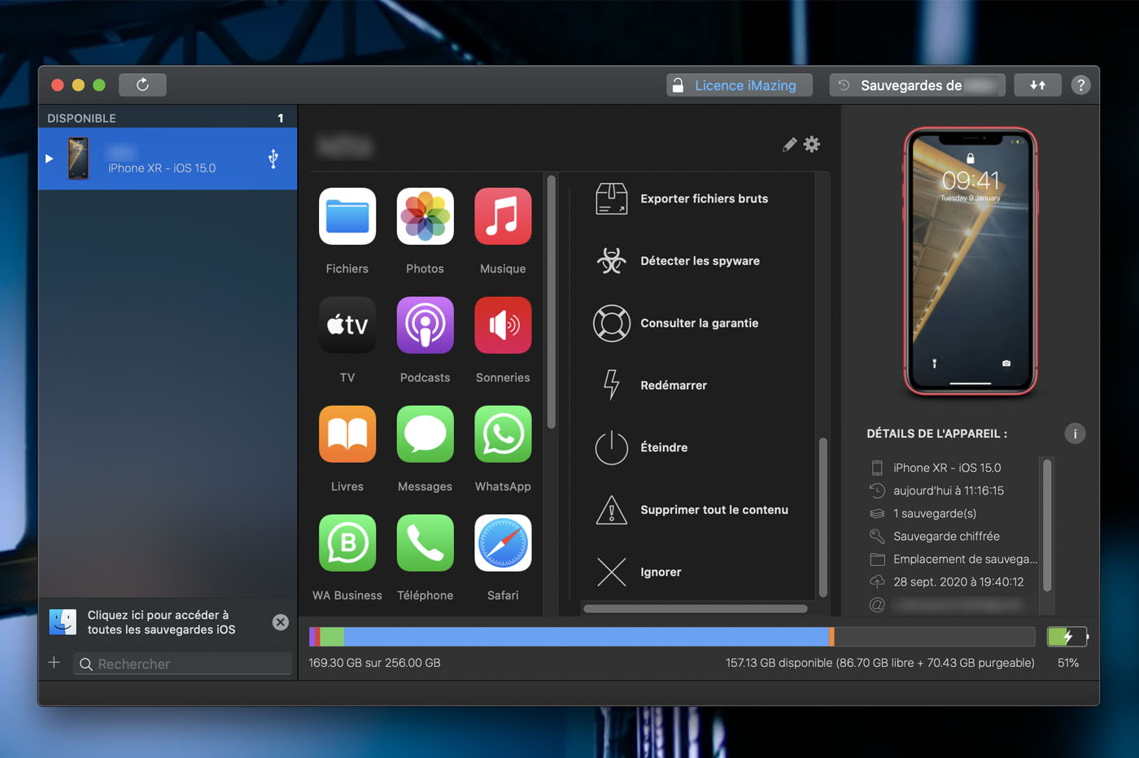Open the Sauvegardes de button

pos(917,85)
